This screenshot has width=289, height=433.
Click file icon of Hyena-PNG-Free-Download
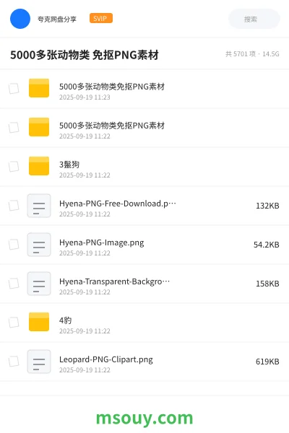(39, 206)
